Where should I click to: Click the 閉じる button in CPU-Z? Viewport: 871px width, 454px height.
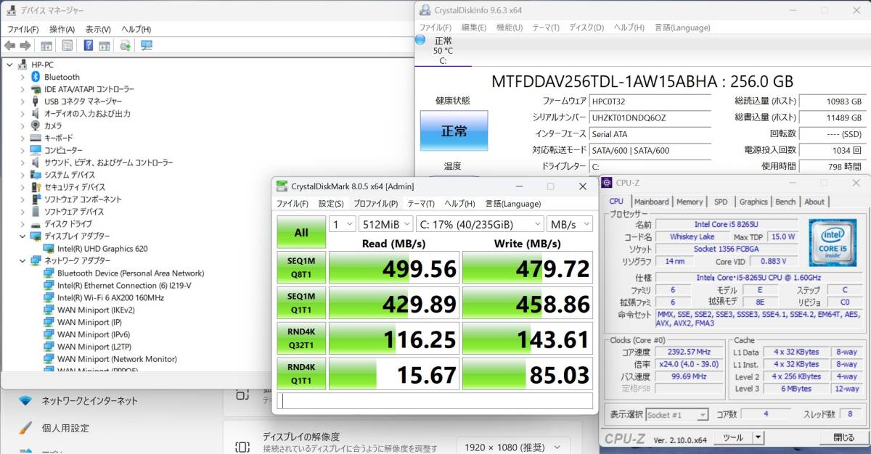843,437
